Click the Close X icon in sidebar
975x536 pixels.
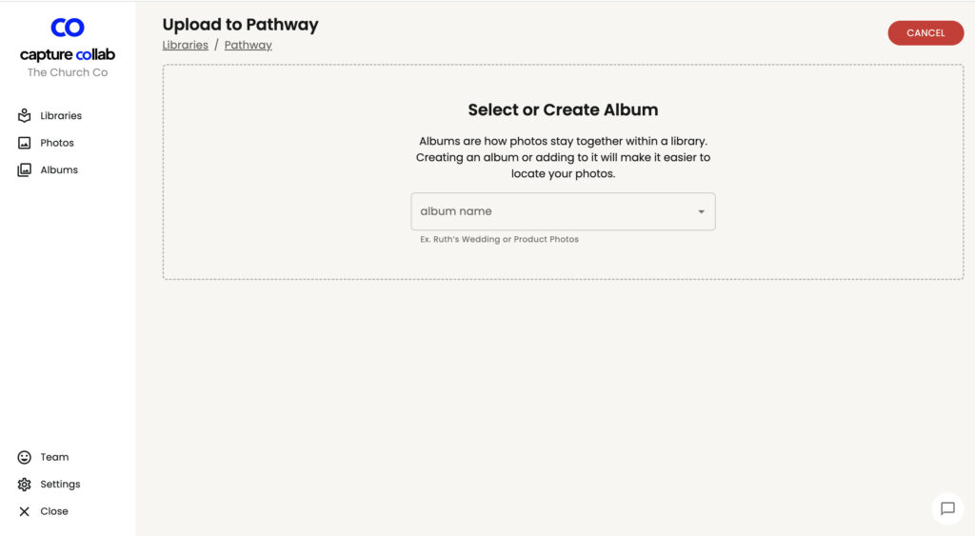(24, 511)
